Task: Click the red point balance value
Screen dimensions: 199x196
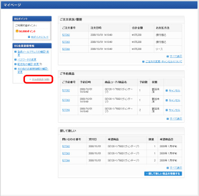Action: [27, 31]
